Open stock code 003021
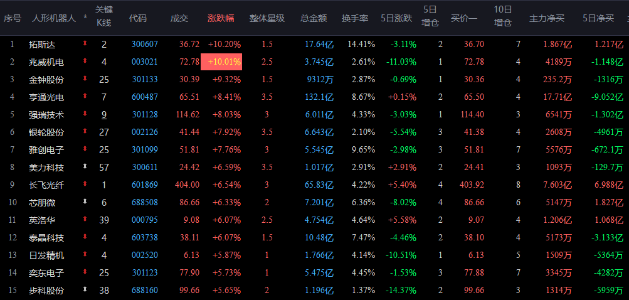The height and width of the screenshot is (300, 629). point(145,62)
